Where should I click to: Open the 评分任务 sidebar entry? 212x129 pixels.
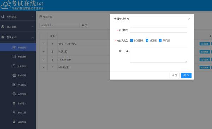(18, 85)
